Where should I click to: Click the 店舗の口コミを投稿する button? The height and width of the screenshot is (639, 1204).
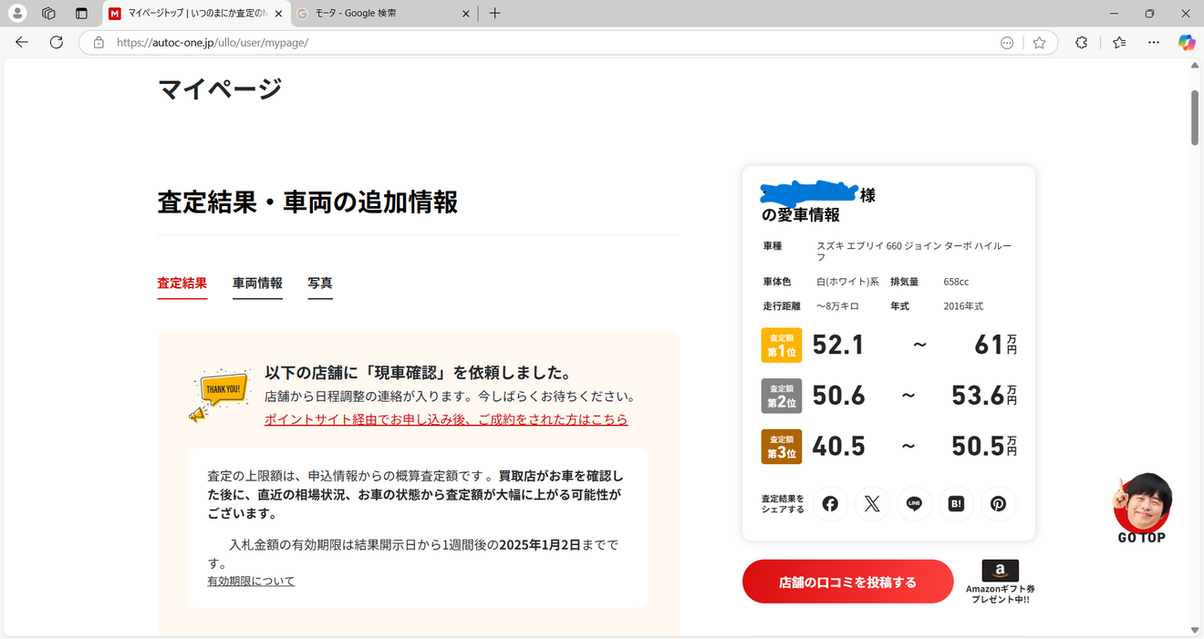click(846, 582)
